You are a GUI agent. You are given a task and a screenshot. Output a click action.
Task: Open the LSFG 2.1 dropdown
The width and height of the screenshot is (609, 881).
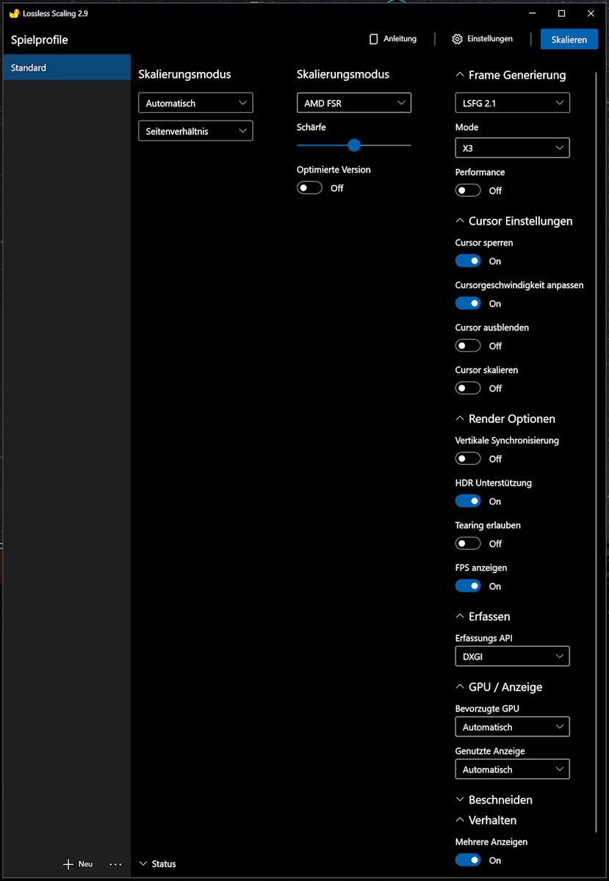[512, 103]
